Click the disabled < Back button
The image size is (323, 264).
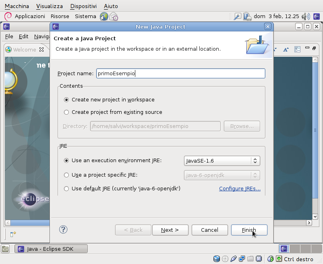tap(133, 230)
